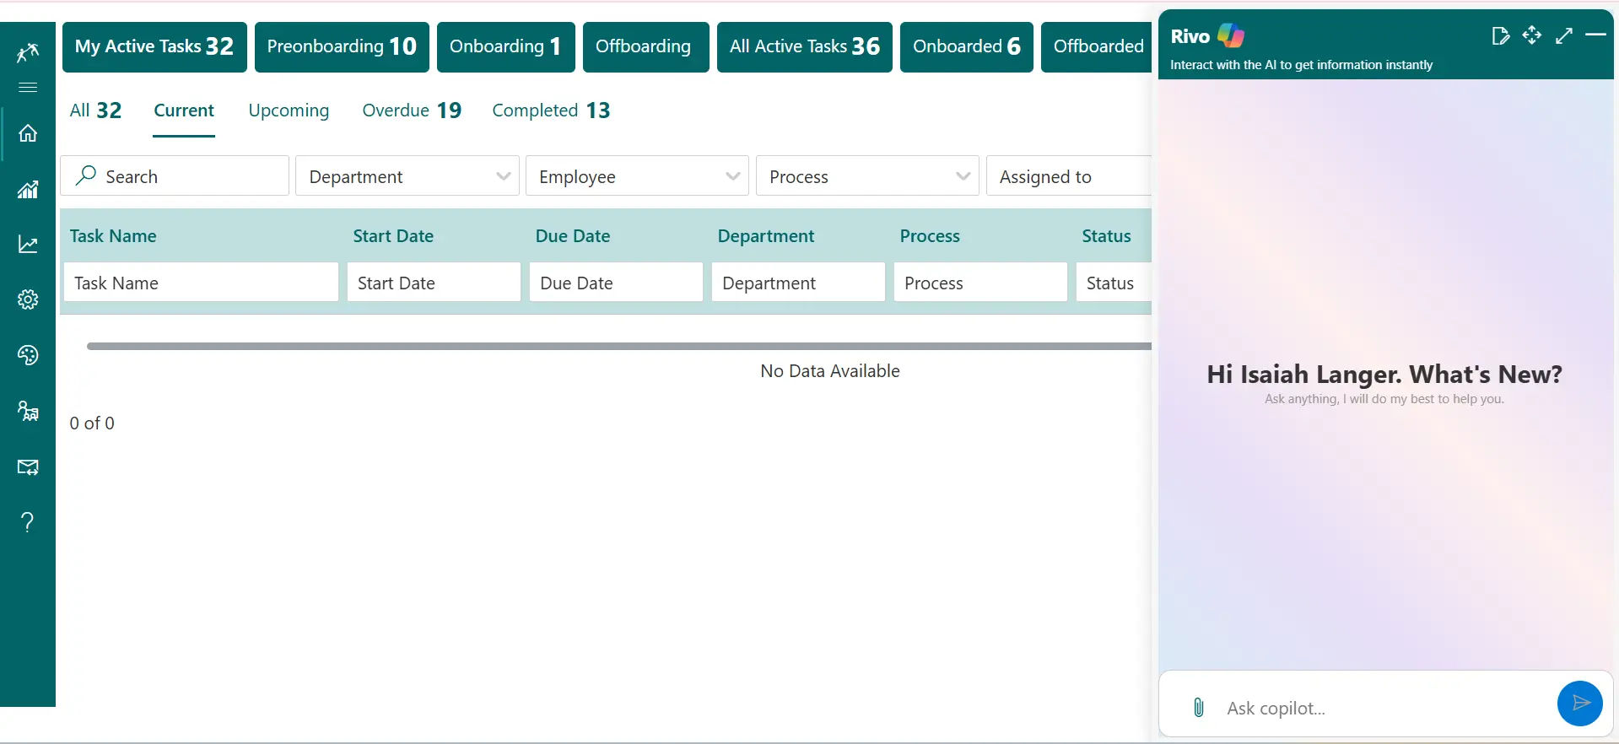Switch to the Completed tab
The height and width of the screenshot is (744, 1619).
[x=551, y=111]
